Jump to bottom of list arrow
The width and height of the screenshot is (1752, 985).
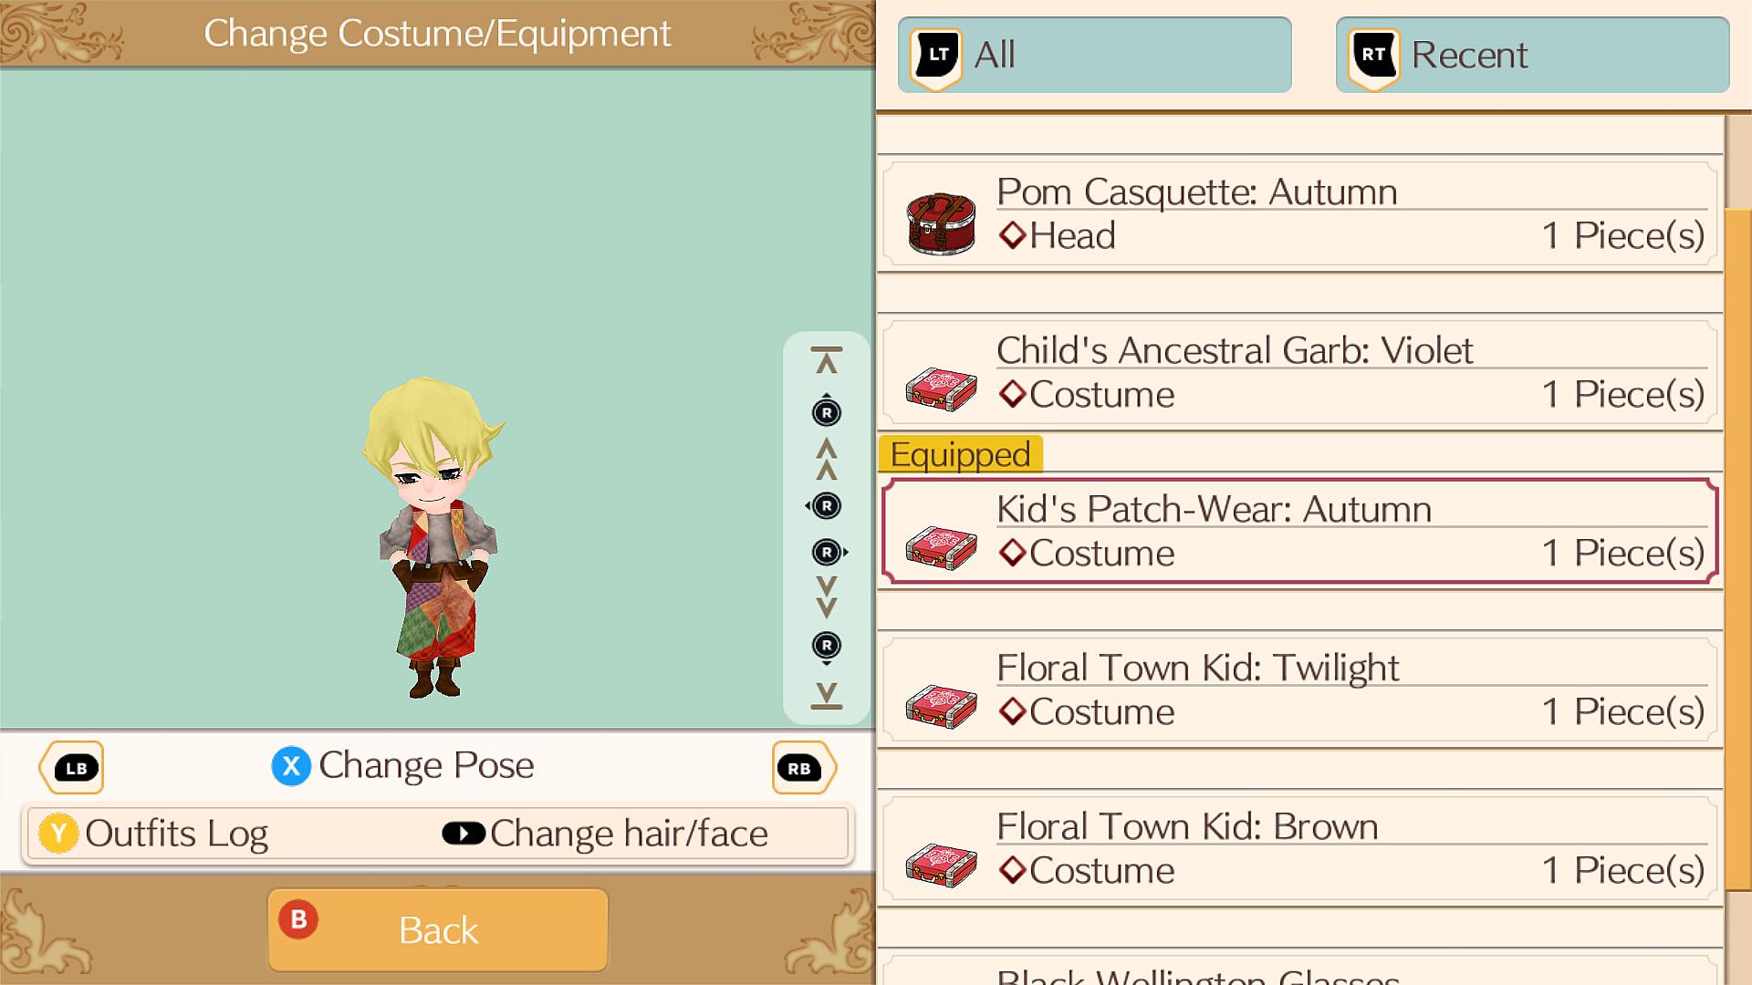827,695
